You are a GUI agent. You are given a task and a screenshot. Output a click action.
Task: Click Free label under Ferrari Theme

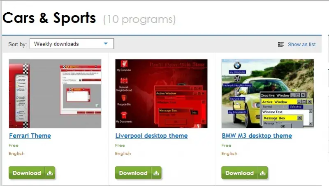(x=14, y=145)
